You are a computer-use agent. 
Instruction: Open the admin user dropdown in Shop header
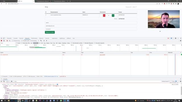[x=135, y=7]
